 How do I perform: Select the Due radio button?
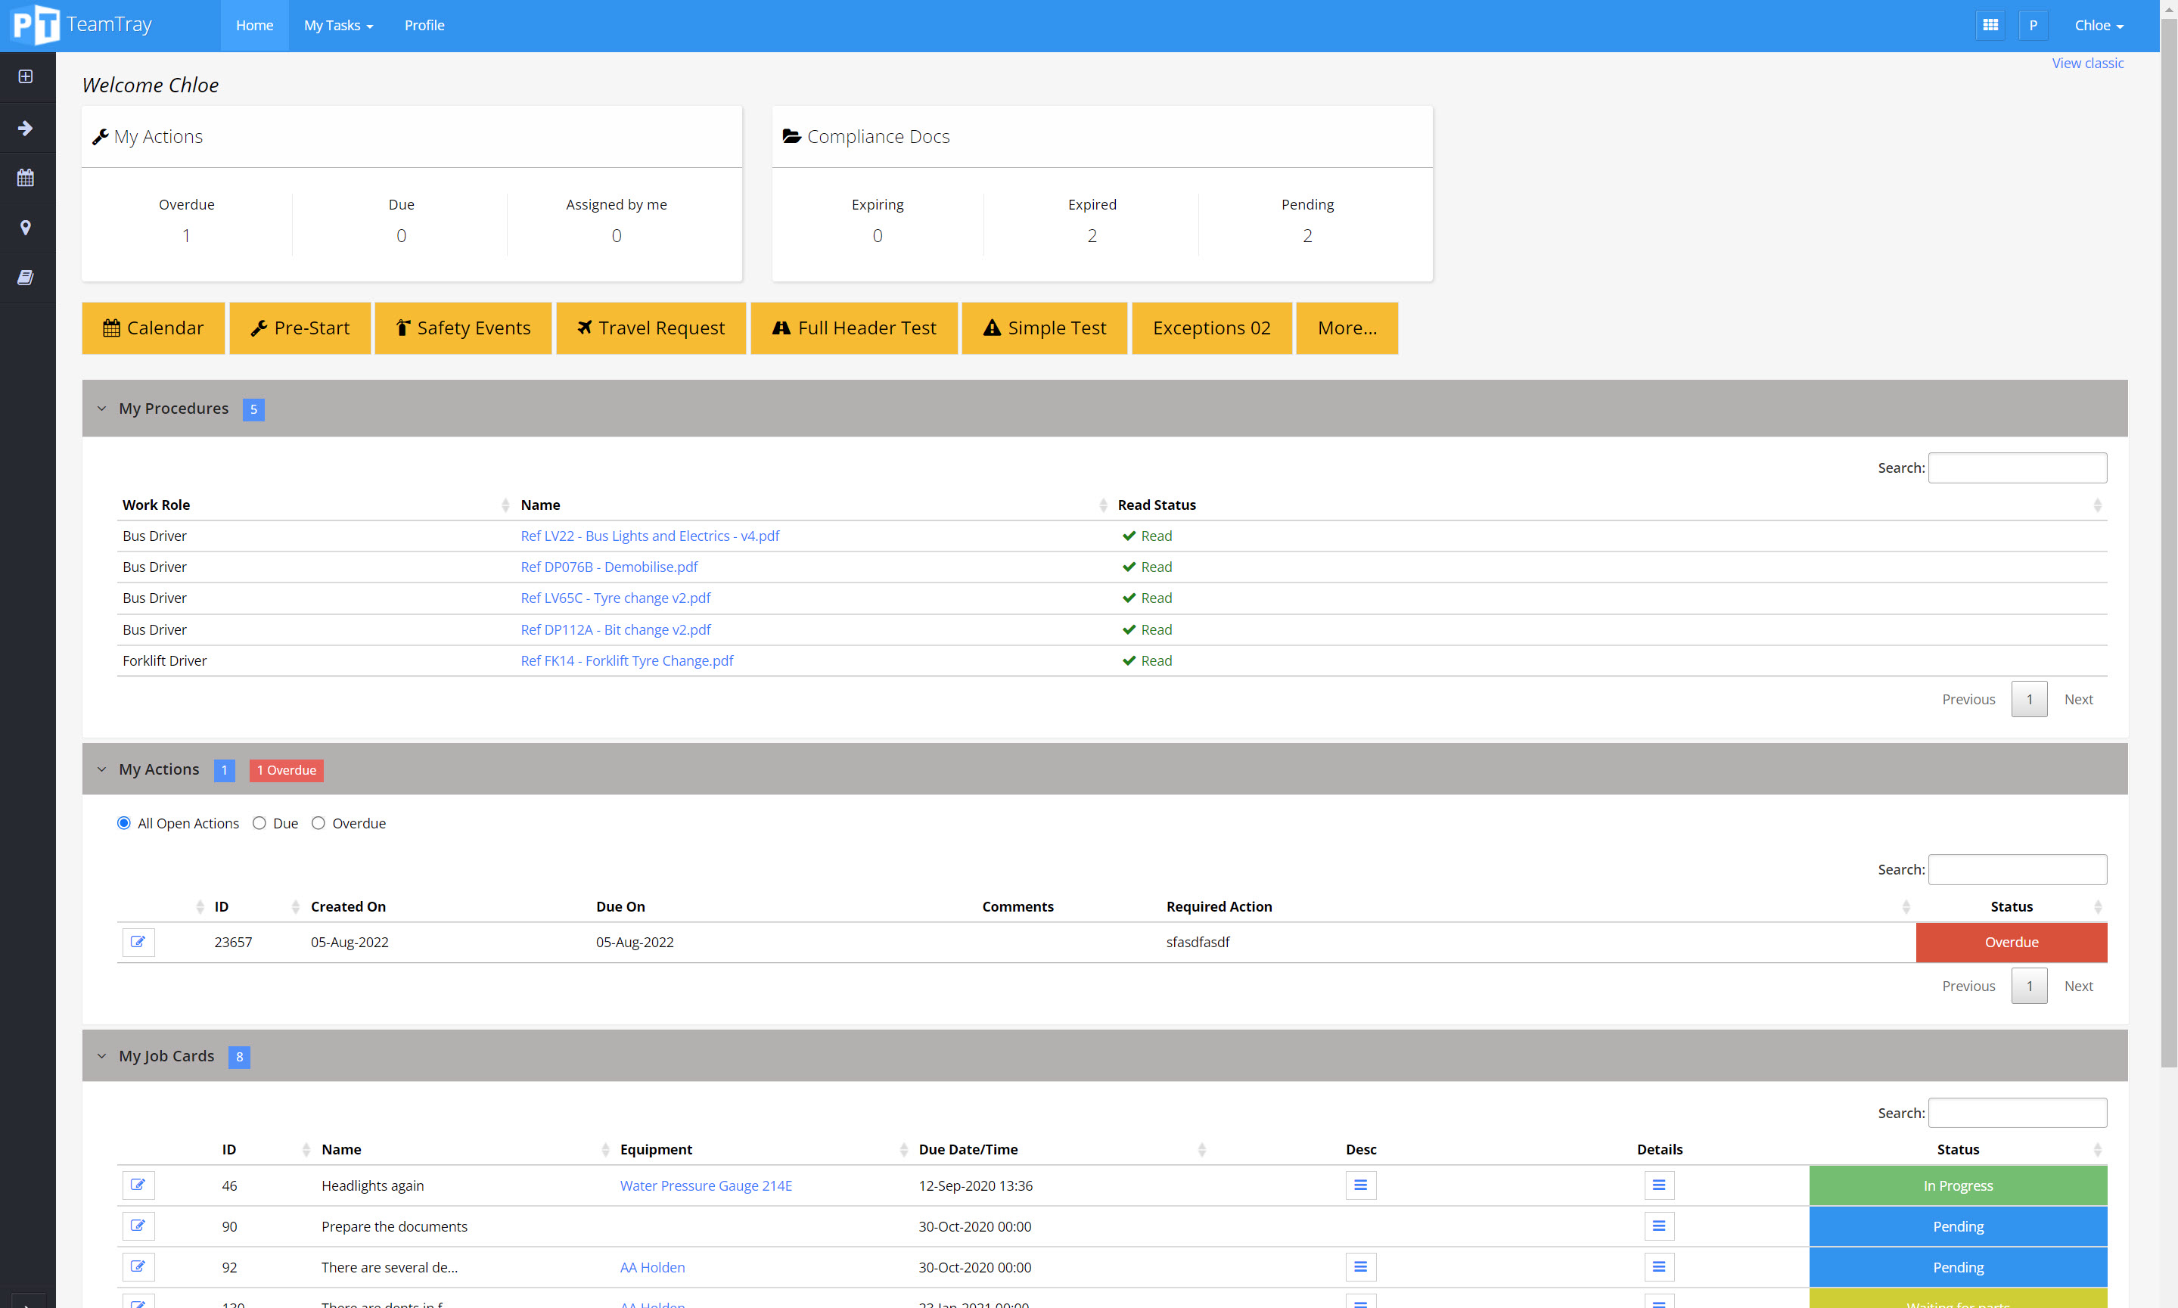(x=260, y=822)
